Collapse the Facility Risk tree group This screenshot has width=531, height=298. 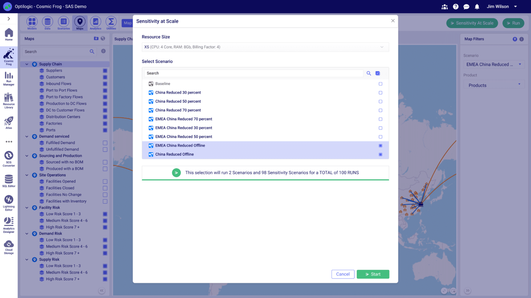[27, 208]
